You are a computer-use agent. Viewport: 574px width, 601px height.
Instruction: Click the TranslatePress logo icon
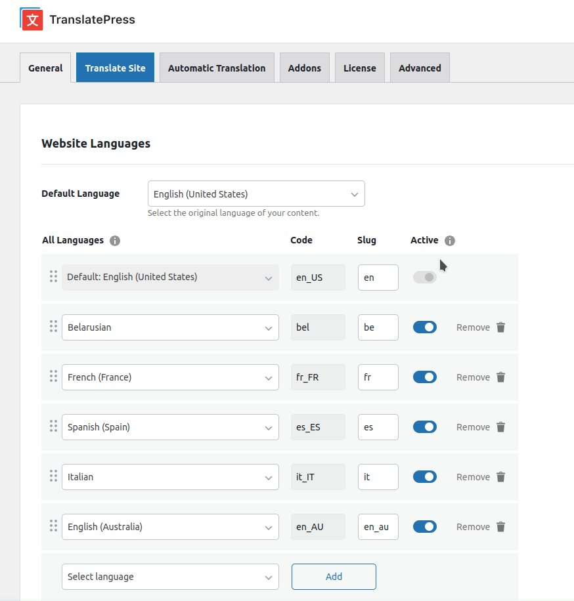point(32,19)
